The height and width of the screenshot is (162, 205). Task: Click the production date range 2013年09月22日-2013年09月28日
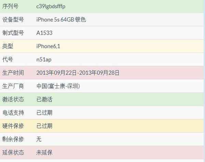click(78, 73)
